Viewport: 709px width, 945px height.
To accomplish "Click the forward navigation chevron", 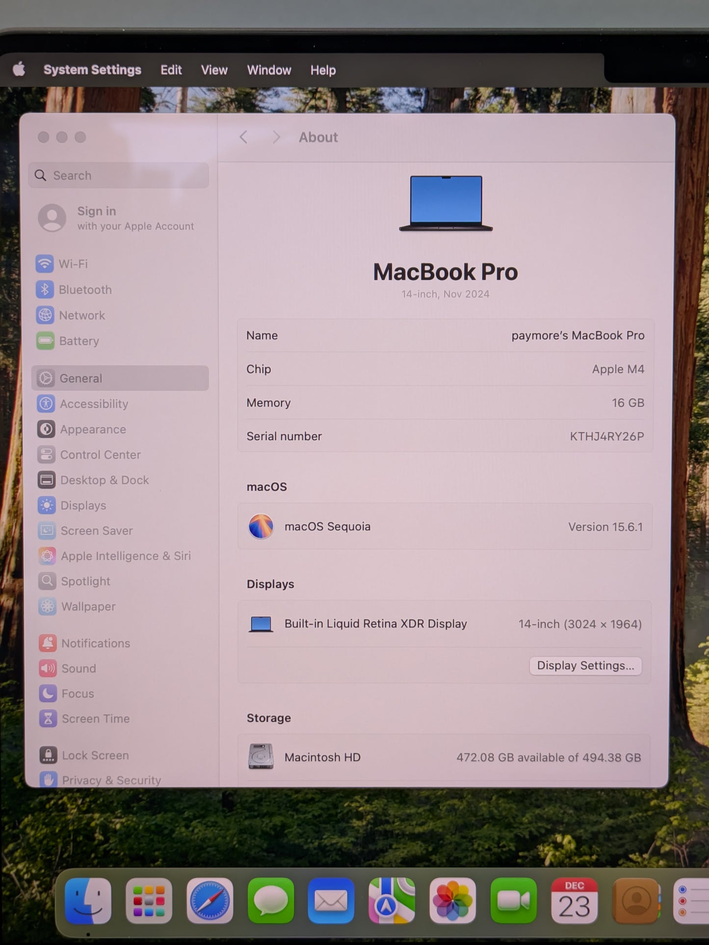I will pyautogui.click(x=276, y=138).
